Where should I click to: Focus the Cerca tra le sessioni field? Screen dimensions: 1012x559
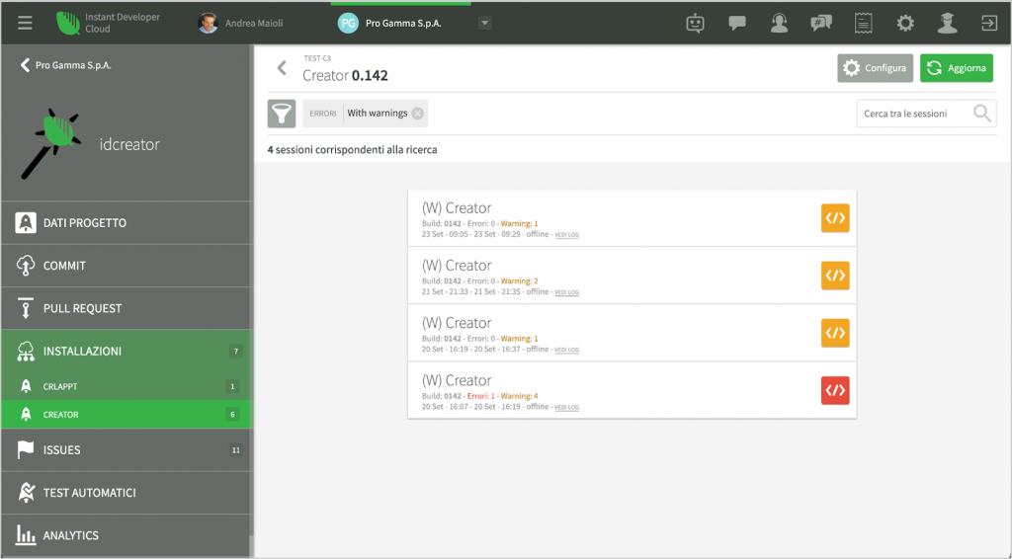coord(916,114)
